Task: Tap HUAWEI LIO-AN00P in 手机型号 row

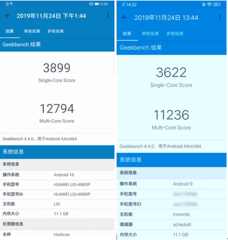Action: click(72, 185)
